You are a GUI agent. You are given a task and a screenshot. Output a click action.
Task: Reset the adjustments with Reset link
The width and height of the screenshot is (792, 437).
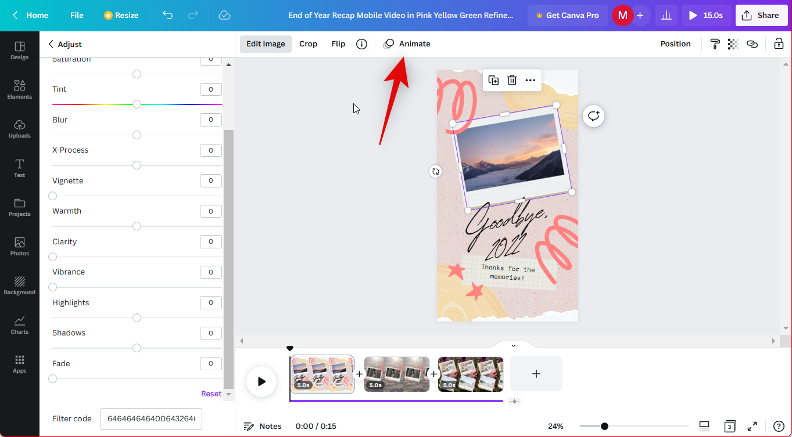[211, 393]
